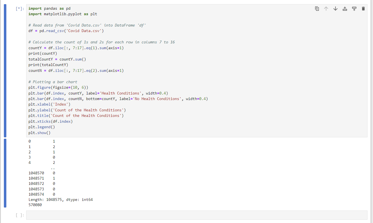Move the code cell down
The height and width of the screenshot is (223, 373).
tap(335, 9)
